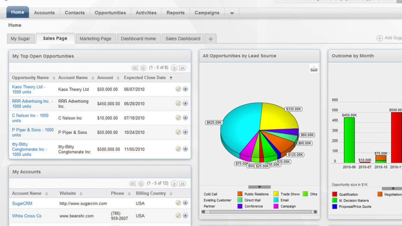Screen dimensions: 402x226
Task: Open eye view icon for RRR Advertising Inc. row
Action: [185, 103]
